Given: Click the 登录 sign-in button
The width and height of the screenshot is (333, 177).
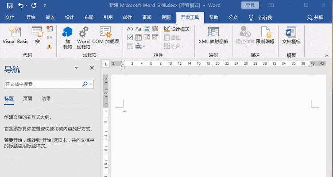Looking at the screenshot, I should pos(250,5).
